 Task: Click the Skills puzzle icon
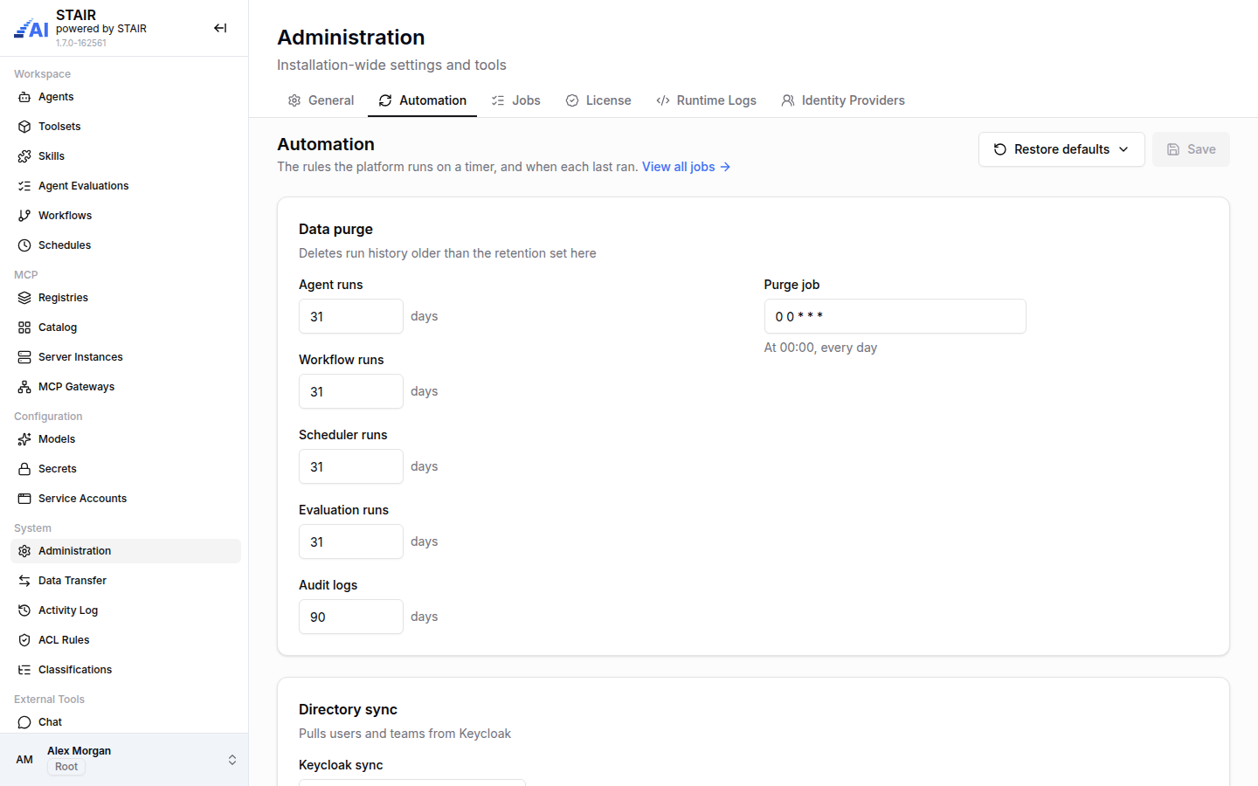click(x=24, y=156)
